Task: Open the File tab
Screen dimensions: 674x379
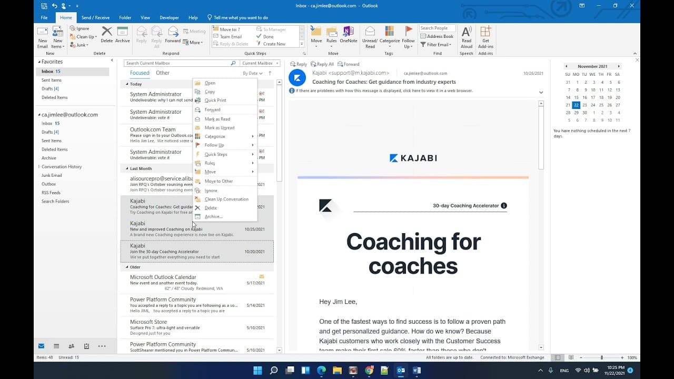Action: pyautogui.click(x=44, y=18)
